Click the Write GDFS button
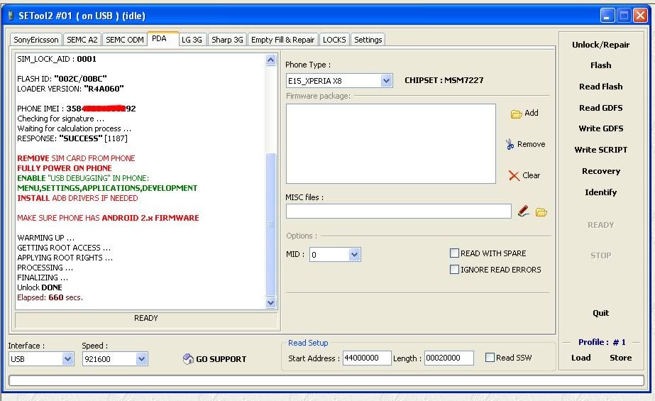This screenshot has height=401, width=655. [x=600, y=128]
